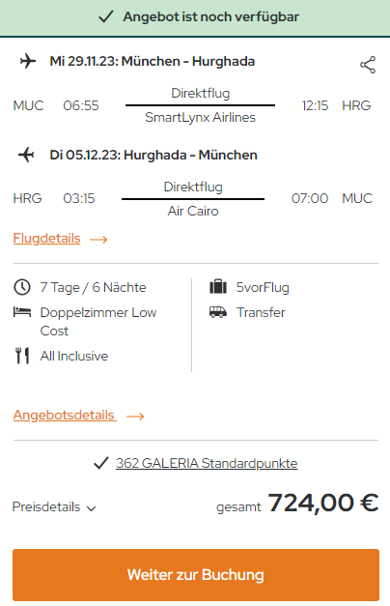Click the bed icon for Doppelzimmer
This screenshot has width=390, height=606.
click(x=22, y=311)
